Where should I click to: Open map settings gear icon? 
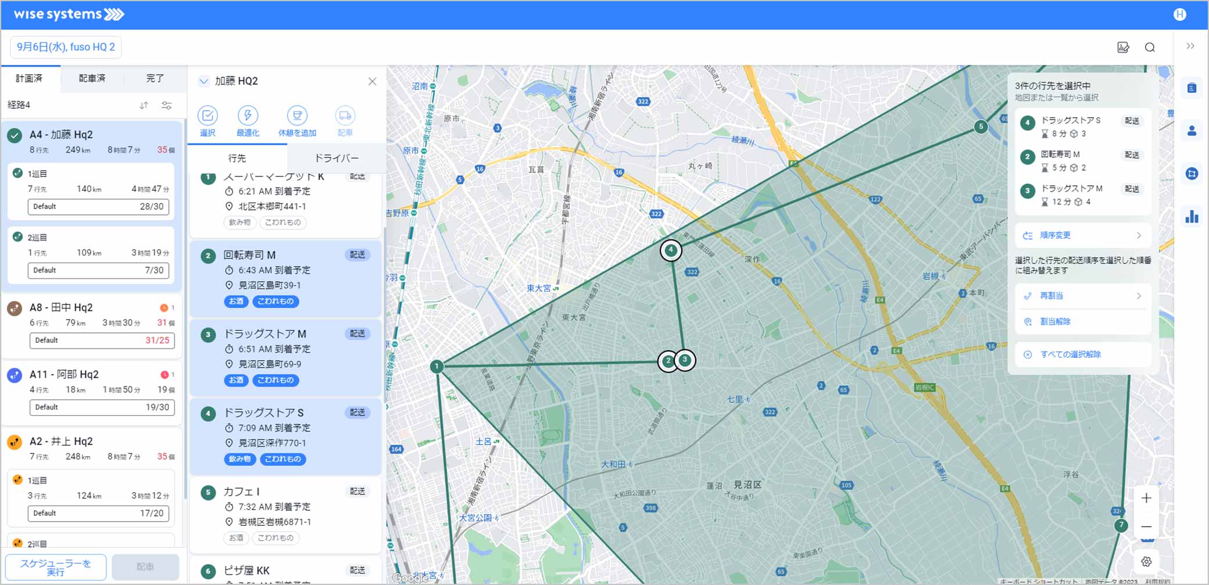tap(1146, 561)
